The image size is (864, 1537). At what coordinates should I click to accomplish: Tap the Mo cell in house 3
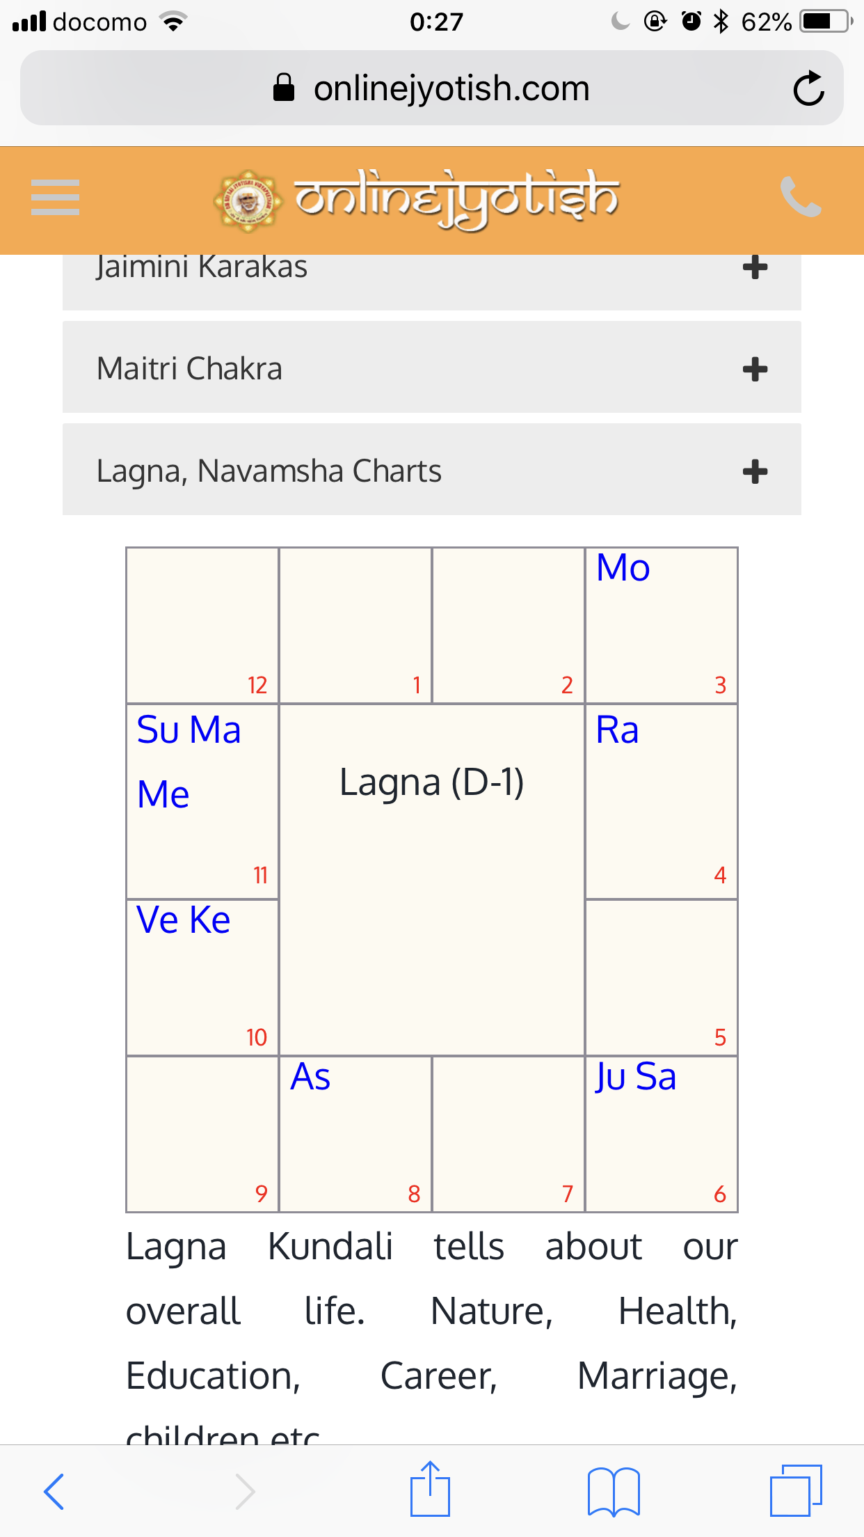pos(661,624)
